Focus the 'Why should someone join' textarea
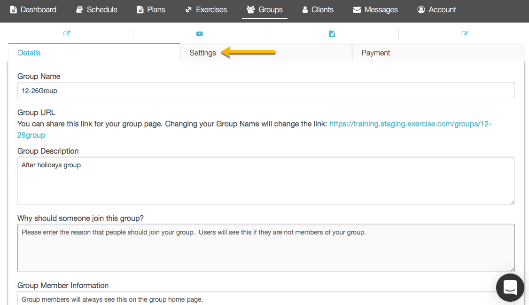Screen dimensions: 529x305 point(266,248)
